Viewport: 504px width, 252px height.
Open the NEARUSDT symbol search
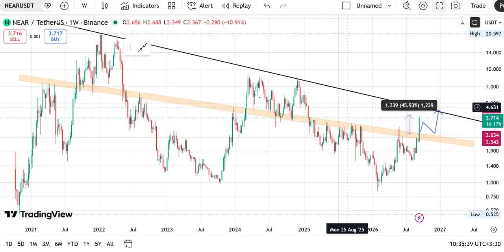pos(19,6)
